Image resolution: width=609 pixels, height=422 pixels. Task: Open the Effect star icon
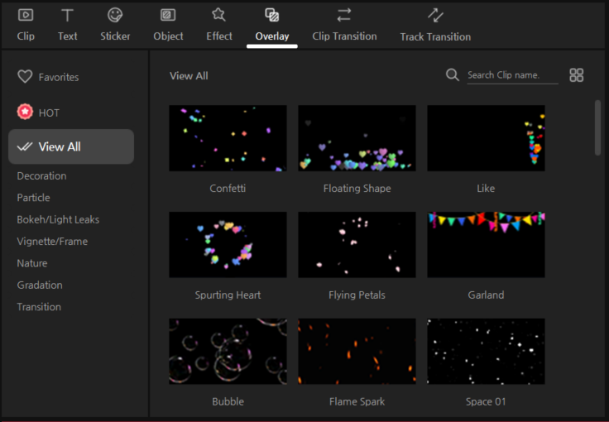[218, 15]
